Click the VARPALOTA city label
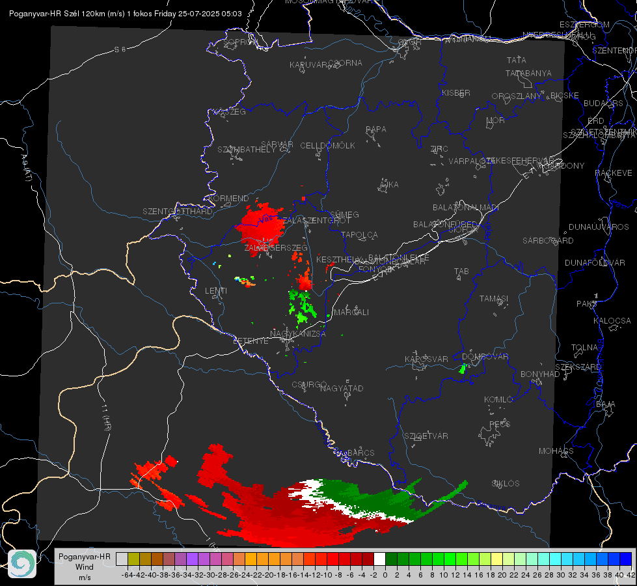This screenshot has width=637, height=586. 472,161
